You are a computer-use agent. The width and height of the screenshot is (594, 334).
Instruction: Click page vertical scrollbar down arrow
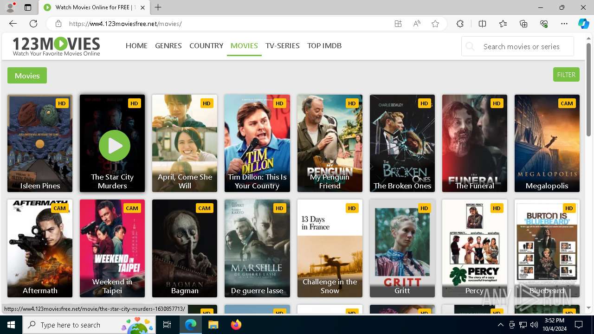coord(589,308)
